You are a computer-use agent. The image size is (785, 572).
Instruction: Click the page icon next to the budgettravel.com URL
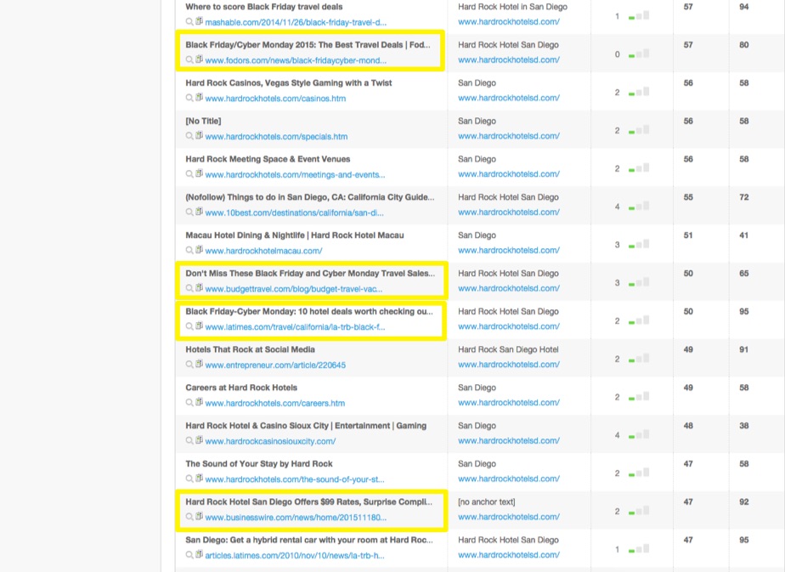click(200, 287)
